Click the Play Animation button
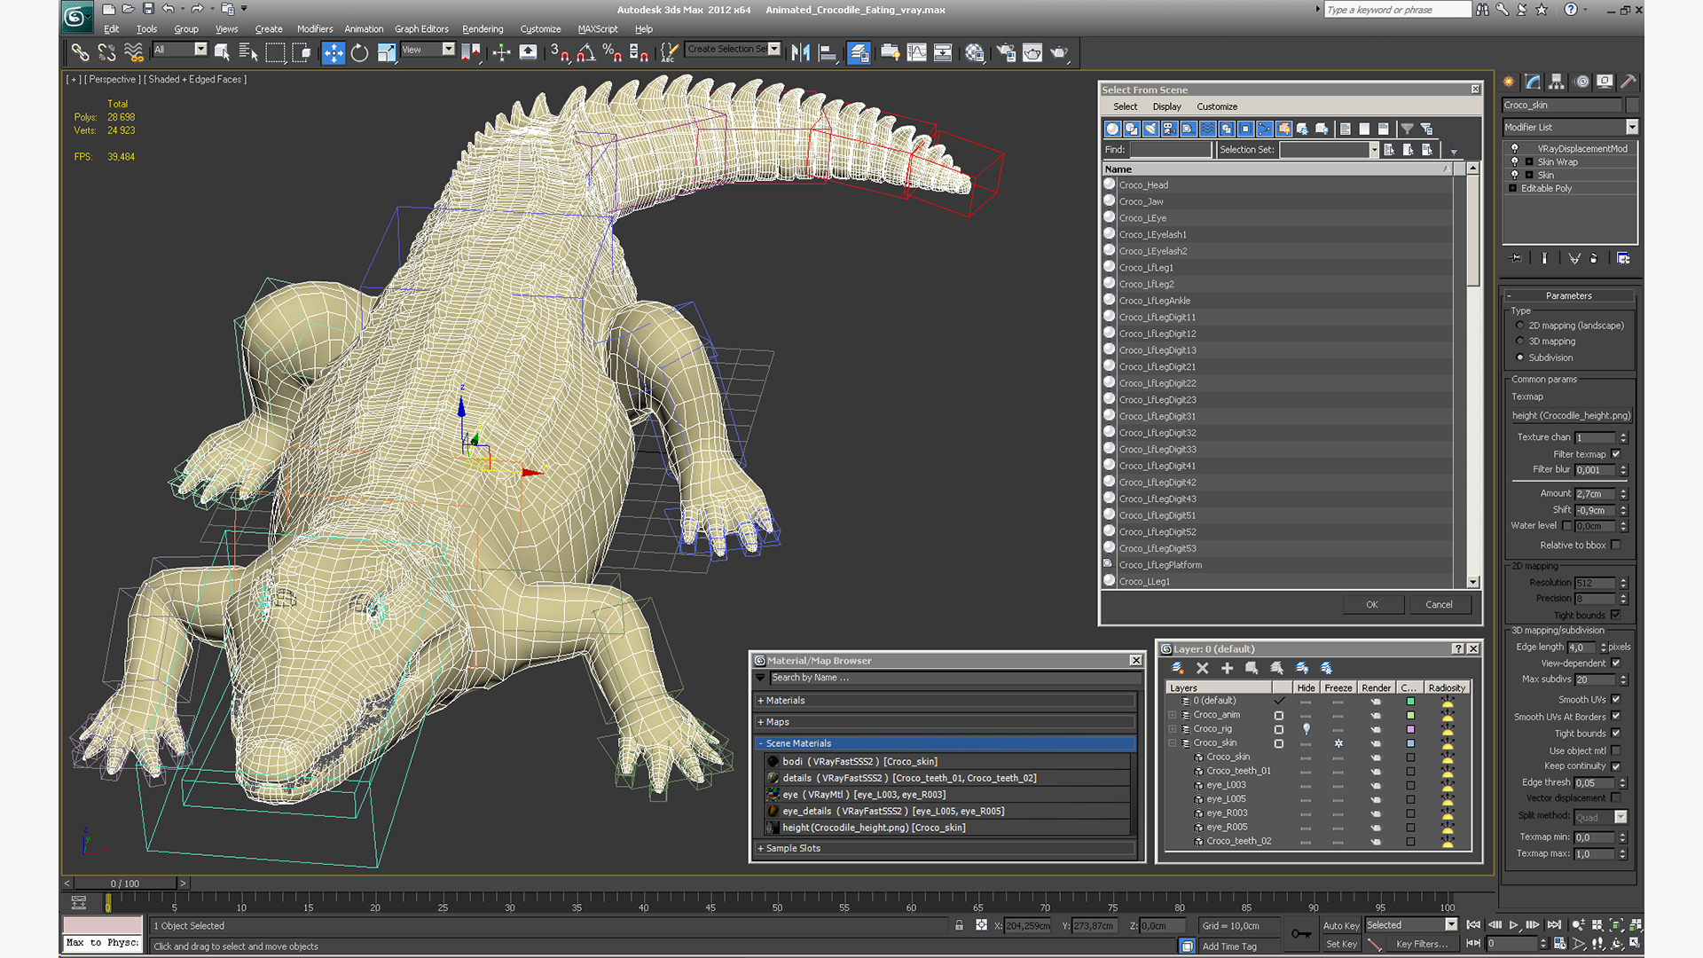 [1514, 925]
